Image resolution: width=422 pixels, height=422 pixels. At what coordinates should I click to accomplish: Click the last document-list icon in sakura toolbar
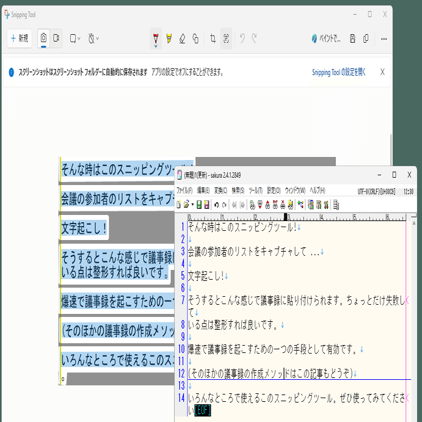click(x=336, y=205)
